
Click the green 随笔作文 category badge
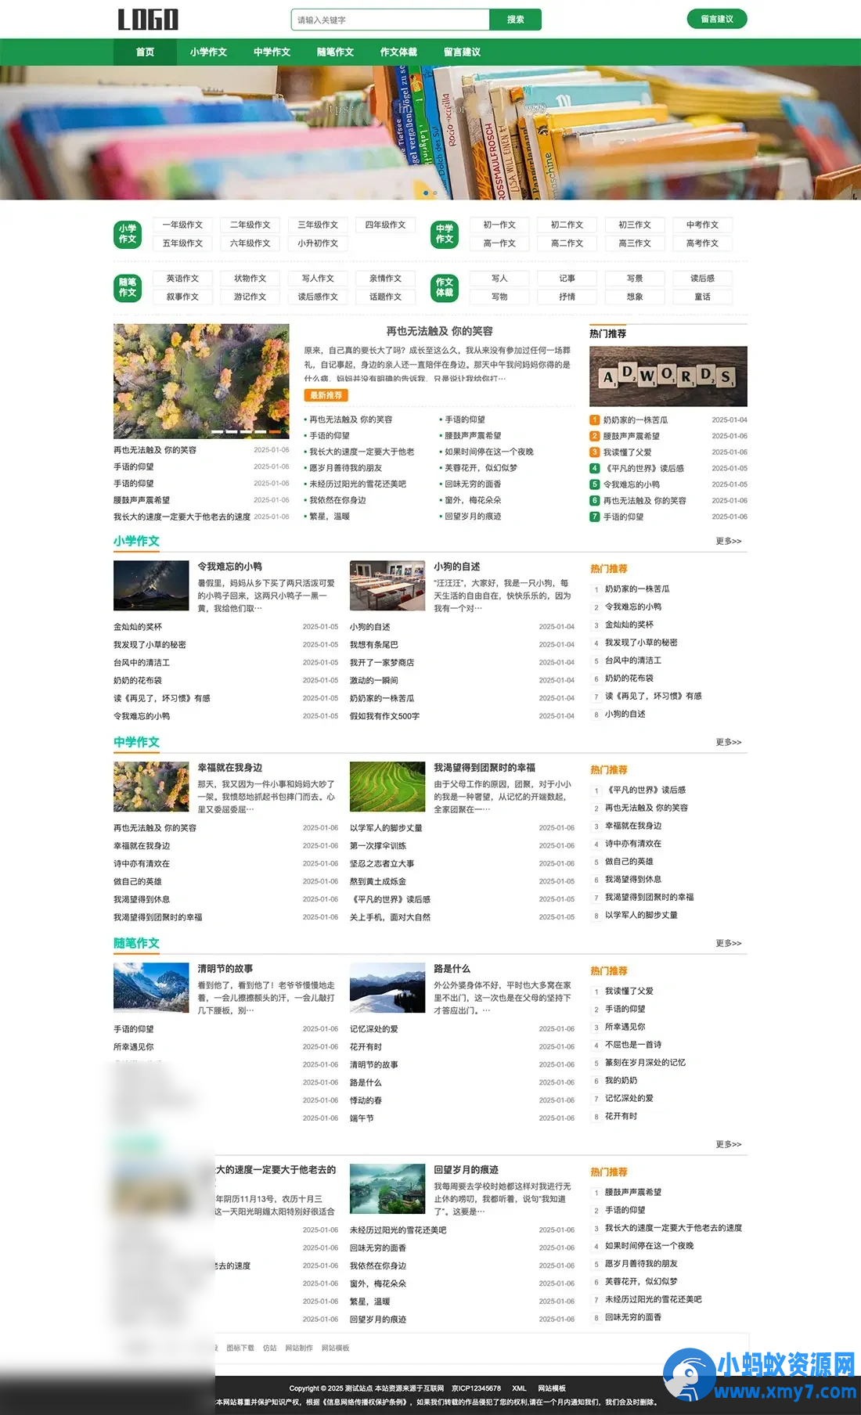tap(128, 287)
